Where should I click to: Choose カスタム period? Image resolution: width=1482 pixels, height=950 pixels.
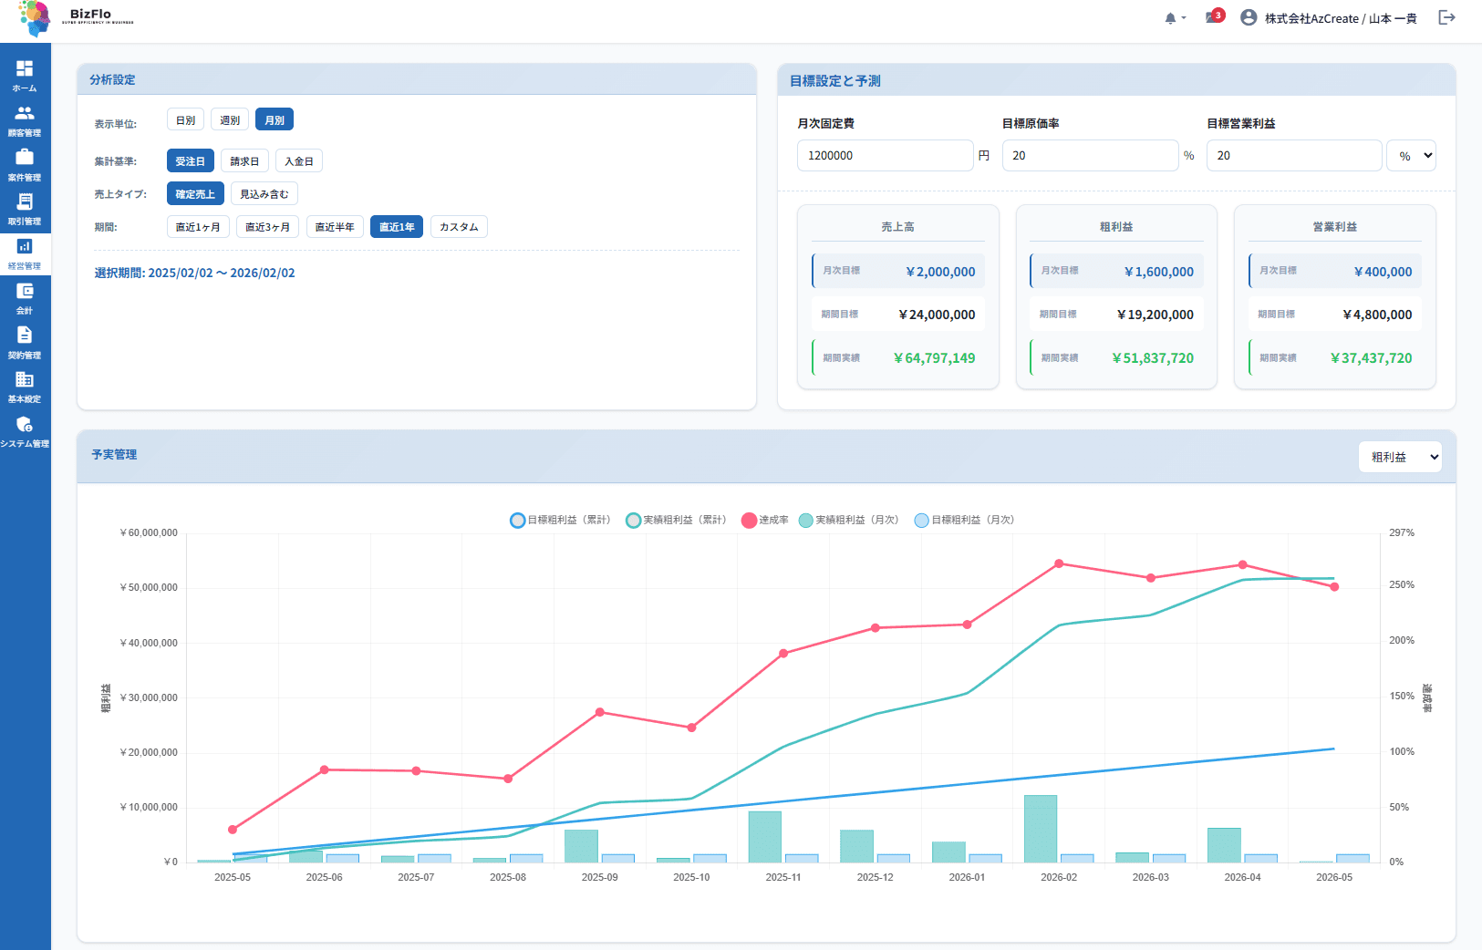coord(459,227)
